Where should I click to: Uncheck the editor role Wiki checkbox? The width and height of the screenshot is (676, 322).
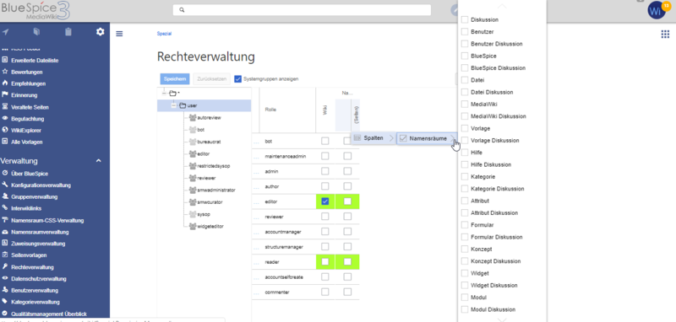click(x=325, y=201)
